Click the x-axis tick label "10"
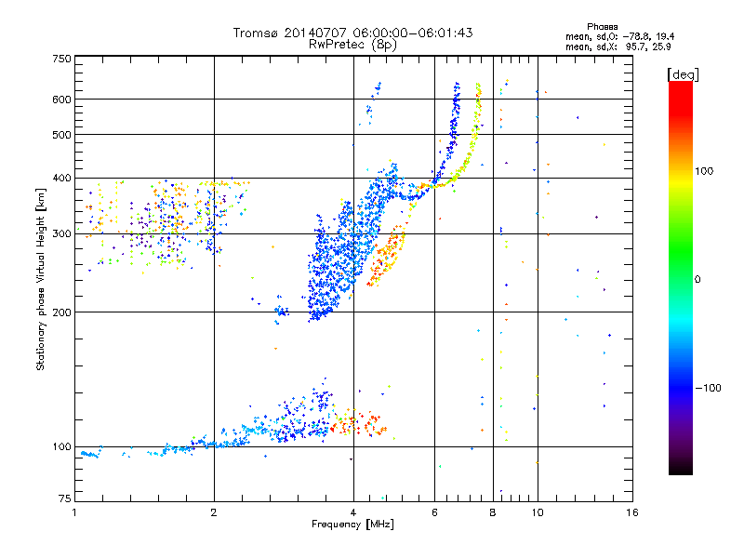The image size is (744, 558). [538, 512]
